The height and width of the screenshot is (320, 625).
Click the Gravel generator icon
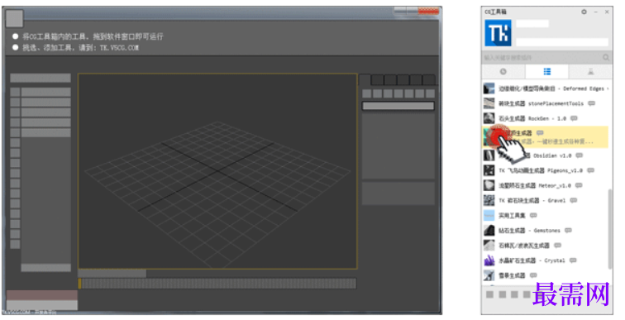489,200
